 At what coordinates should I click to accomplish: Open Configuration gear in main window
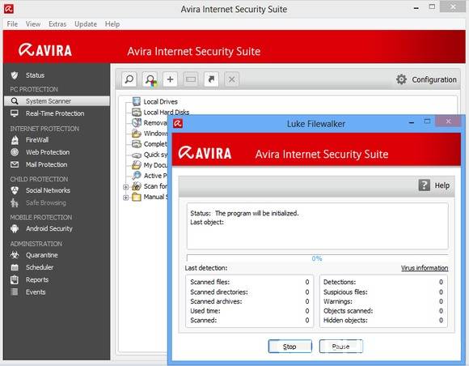pyautogui.click(x=426, y=79)
